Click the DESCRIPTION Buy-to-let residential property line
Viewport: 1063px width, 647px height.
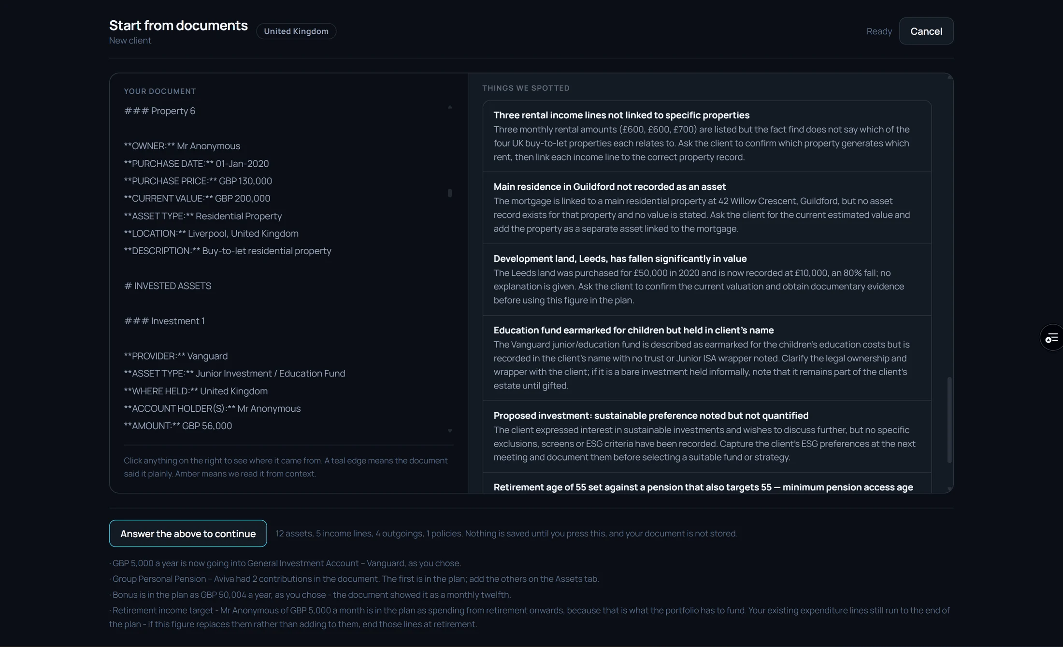(x=228, y=251)
